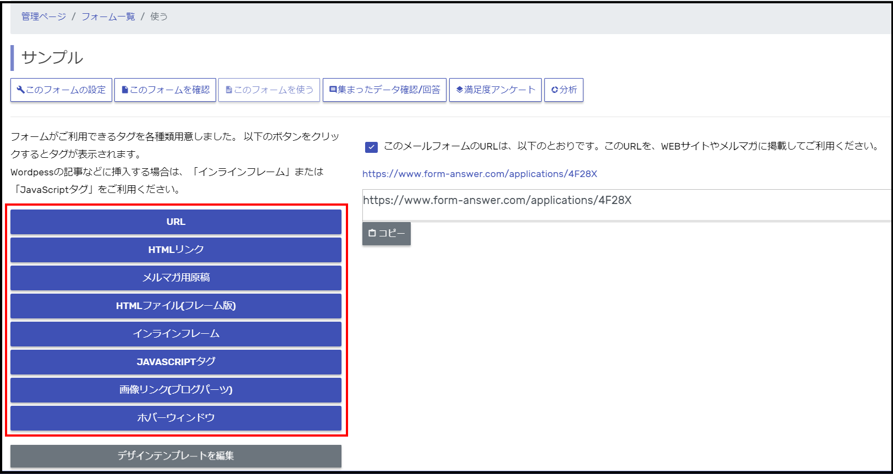Open フォーム一覧 breadcrumb link

coord(108,16)
